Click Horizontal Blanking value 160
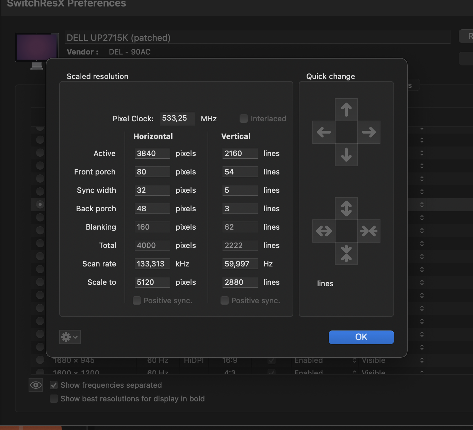 (x=152, y=227)
